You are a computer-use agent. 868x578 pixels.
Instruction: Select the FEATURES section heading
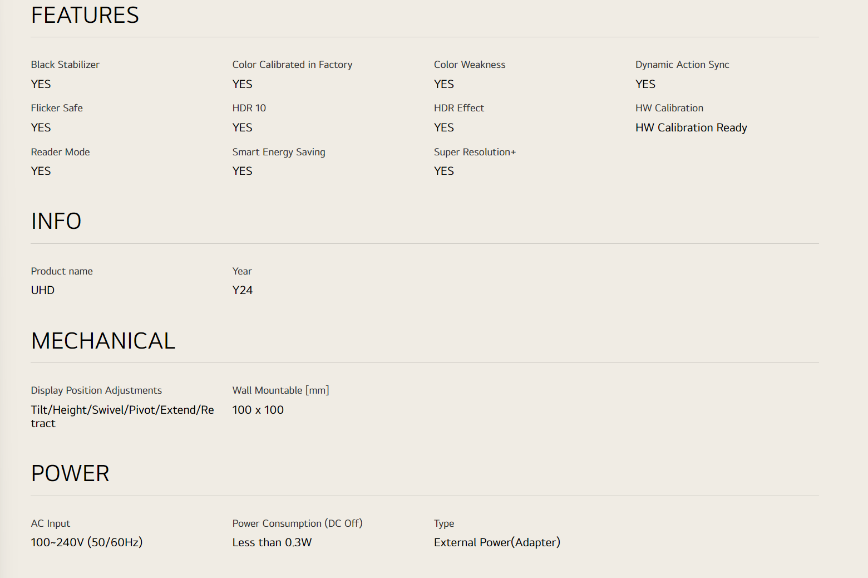(85, 15)
